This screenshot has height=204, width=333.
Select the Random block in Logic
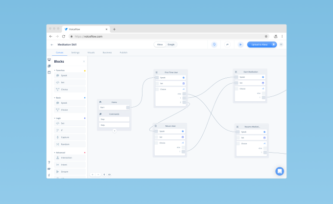click(65, 144)
